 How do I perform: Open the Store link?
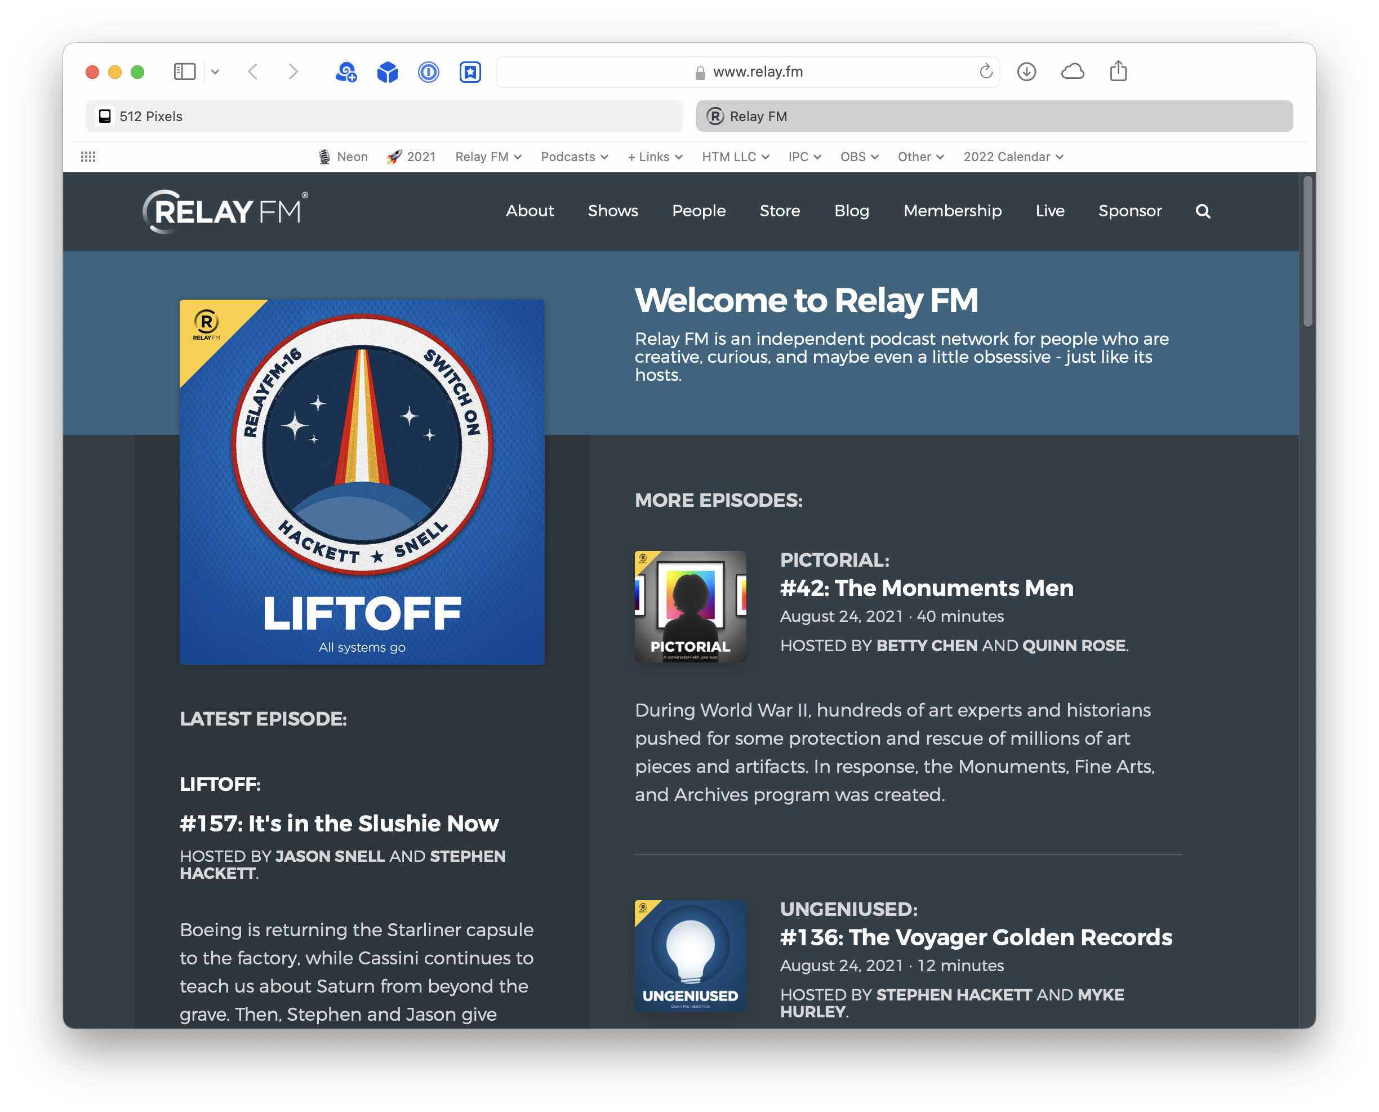pyautogui.click(x=779, y=211)
